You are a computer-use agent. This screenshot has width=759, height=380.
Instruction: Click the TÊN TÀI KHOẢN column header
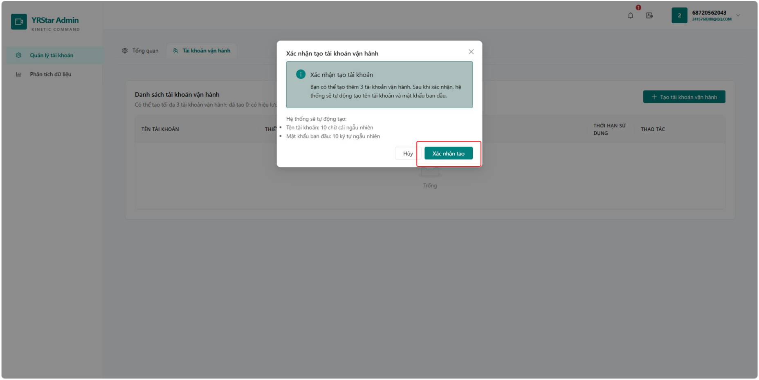tap(160, 129)
